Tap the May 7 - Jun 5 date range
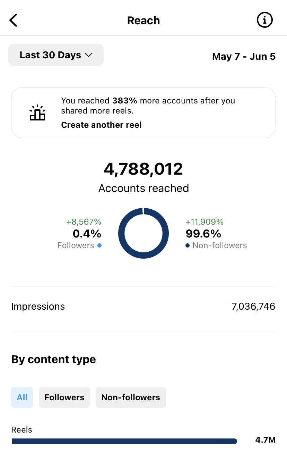 click(x=244, y=56)
